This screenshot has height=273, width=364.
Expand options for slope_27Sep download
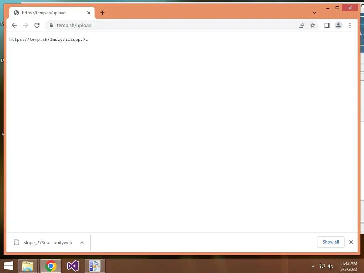82,242
